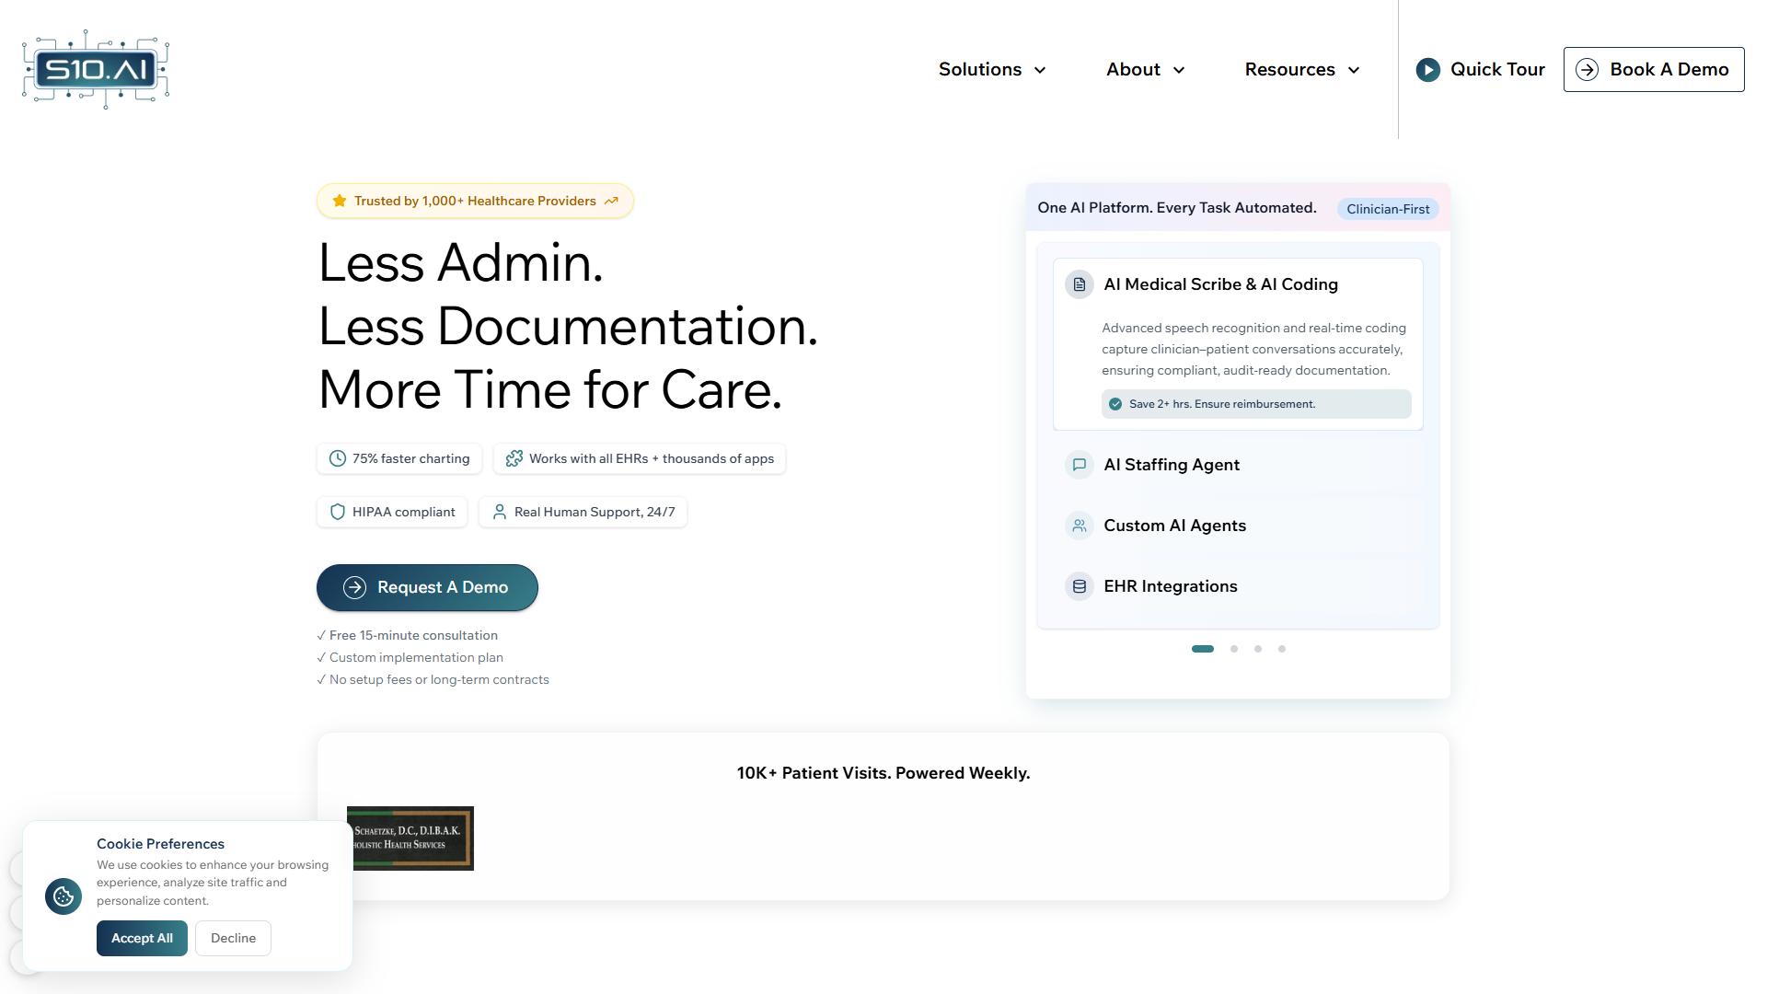1767x994 pixels.
Task: Open the EHR Integrations item
Action: coord(1238,586)
